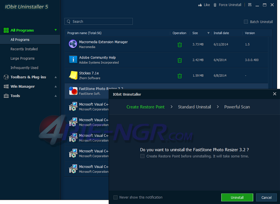Click the Program name column header

84,33
